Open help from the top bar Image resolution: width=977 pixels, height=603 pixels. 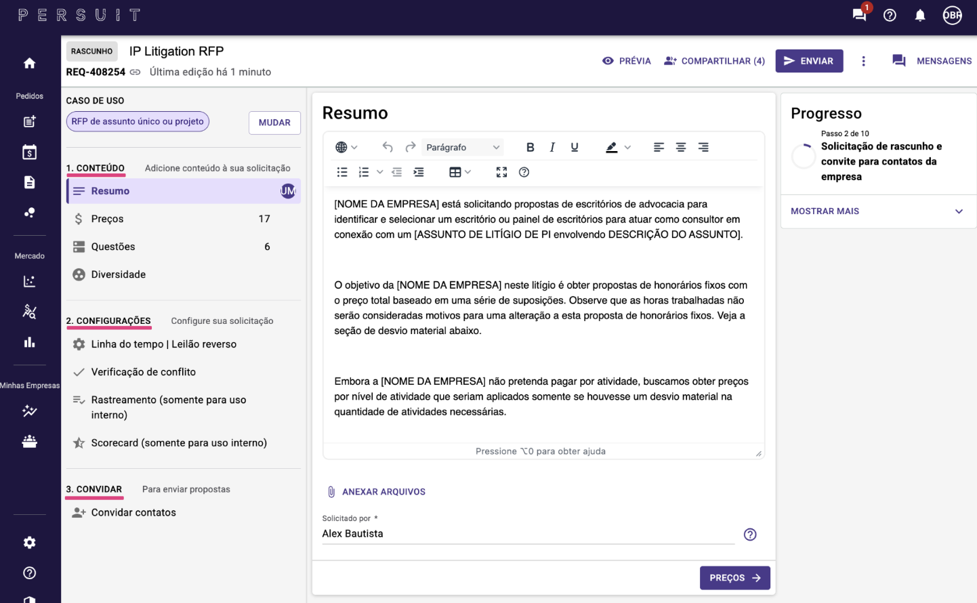pos(890,15)
